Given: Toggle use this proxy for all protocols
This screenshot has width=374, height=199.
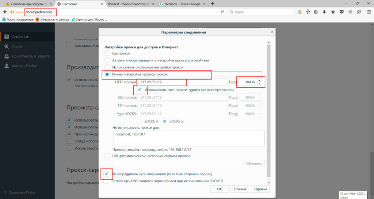Looking at the screenshot, I should click(x=140, y=90).
